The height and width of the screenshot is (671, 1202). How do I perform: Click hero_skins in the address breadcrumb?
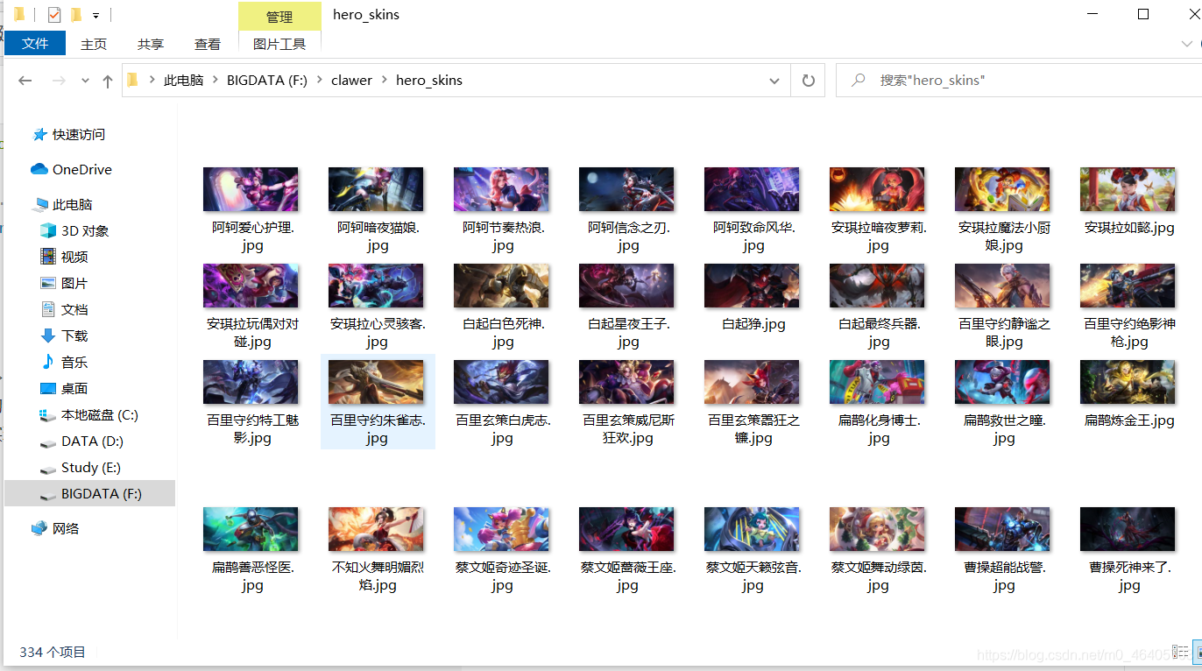[429, 81]
